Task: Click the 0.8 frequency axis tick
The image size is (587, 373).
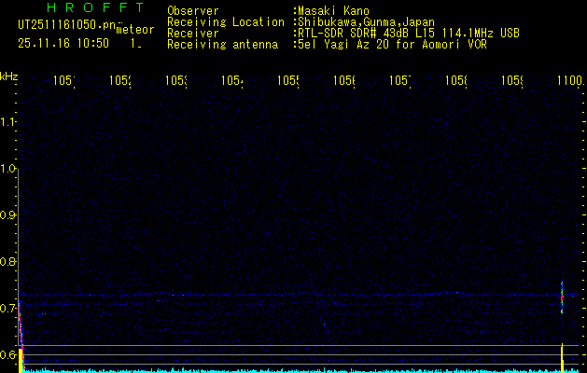Action: (x=9, y=262)
